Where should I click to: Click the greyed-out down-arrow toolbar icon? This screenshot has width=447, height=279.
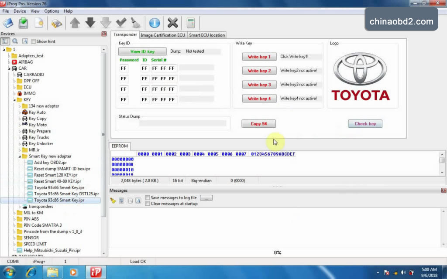click(x=106, y=23)
